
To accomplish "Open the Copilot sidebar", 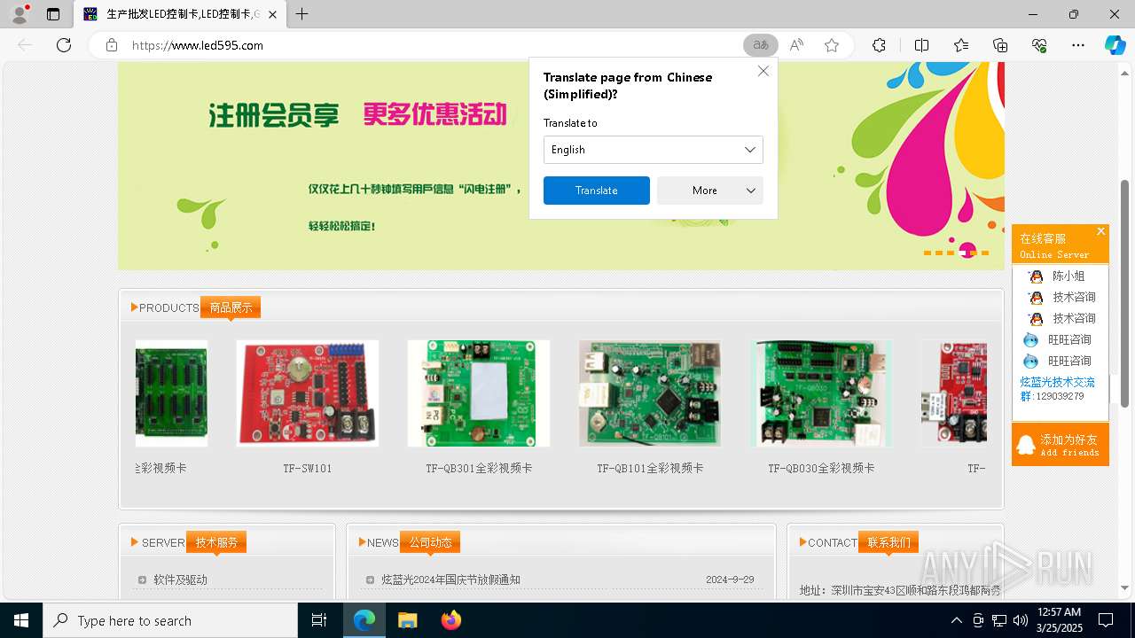I will (x=1115, y=45).
